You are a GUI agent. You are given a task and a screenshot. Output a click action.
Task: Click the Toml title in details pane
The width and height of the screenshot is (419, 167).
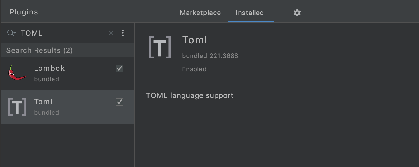tap(195, 40)
